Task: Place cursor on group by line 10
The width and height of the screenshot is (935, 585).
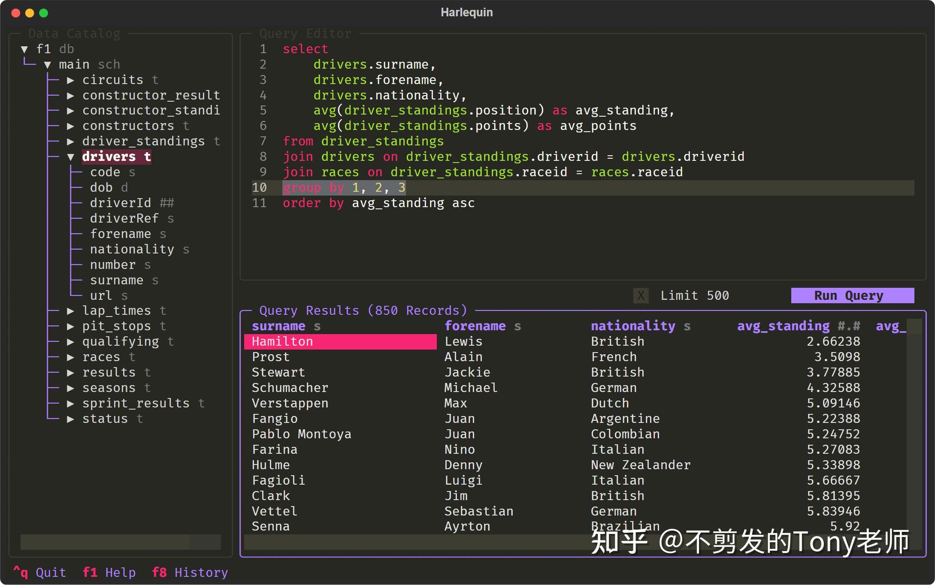Action: [344, 188]
